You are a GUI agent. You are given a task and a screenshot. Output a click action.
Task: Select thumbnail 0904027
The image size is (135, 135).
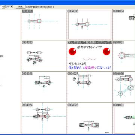point(90,87)
